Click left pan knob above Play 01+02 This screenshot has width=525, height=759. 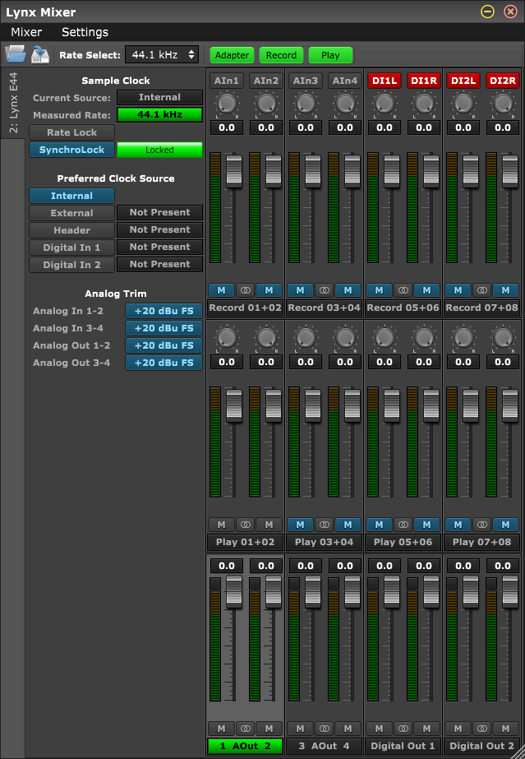[227, 337]
